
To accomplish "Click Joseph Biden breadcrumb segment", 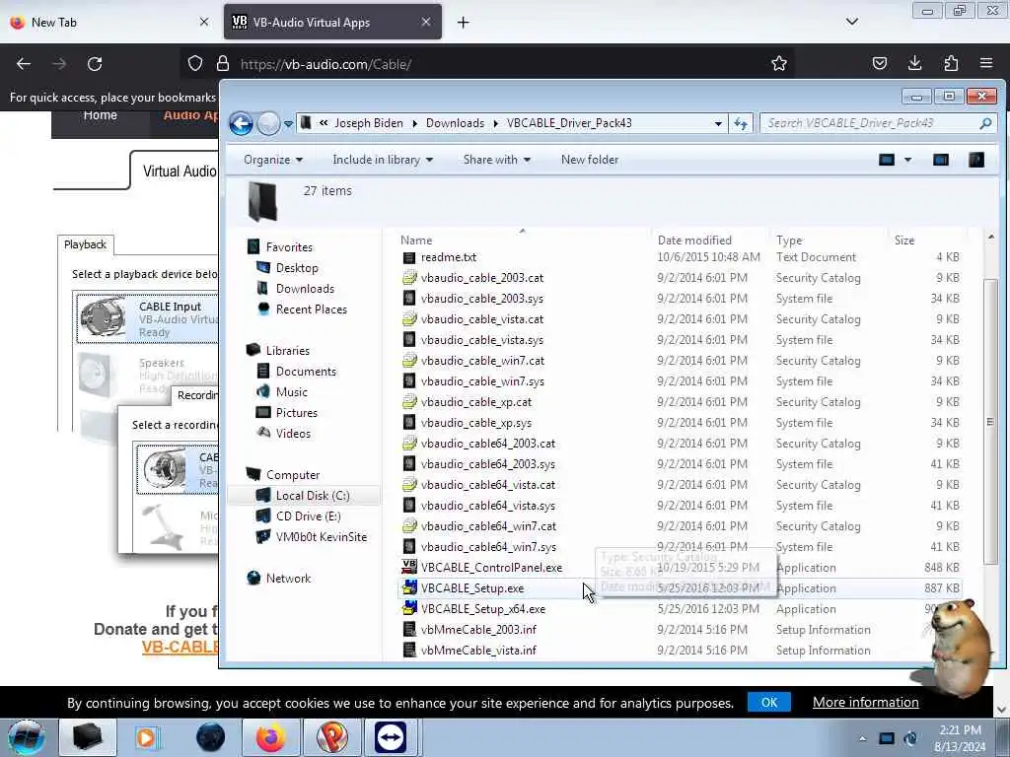I will click(369, 123).
